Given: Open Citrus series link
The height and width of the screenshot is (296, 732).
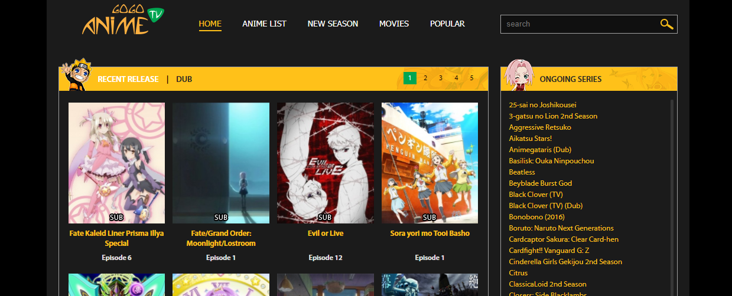Looking at the screenshot, I should point(518,273).
